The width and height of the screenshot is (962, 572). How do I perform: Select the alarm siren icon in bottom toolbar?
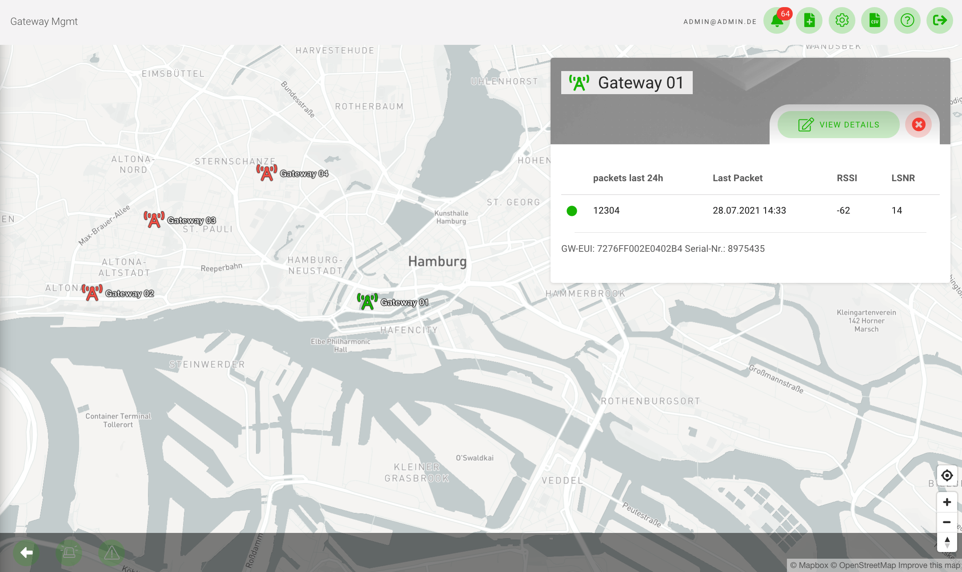coord(69,552)
